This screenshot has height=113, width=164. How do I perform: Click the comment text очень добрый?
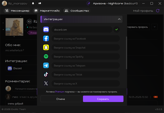(15, 104)
